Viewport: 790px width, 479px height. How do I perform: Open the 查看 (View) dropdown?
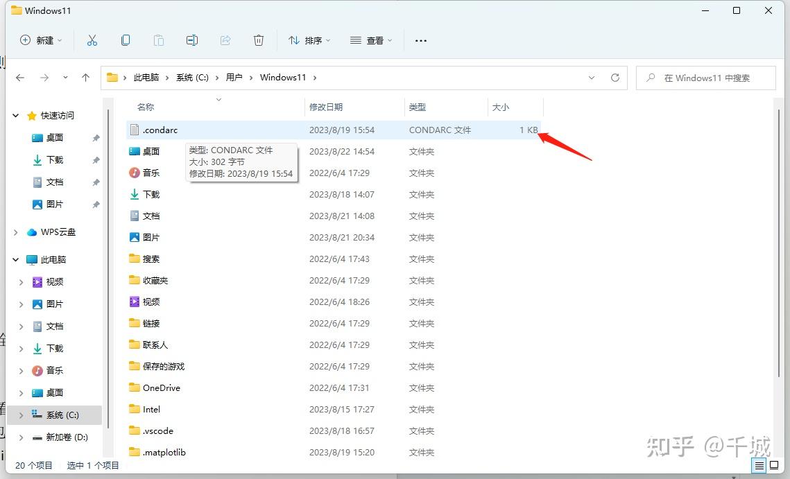[371, 40]
